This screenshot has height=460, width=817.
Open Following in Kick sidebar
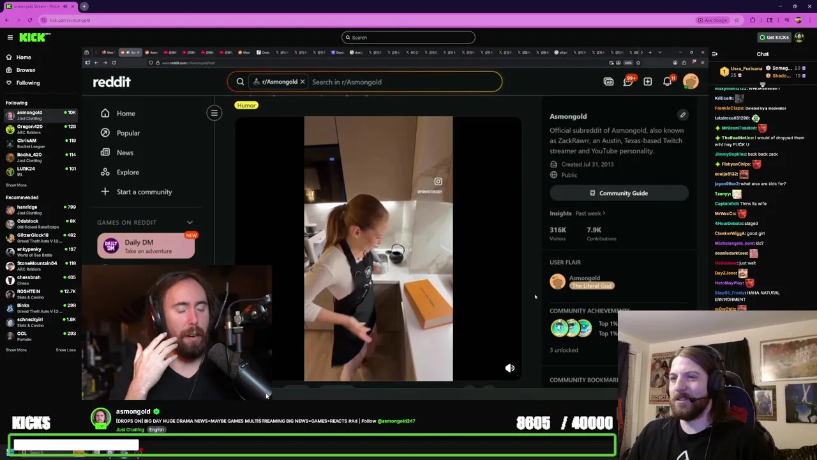(x=27, y=83)
